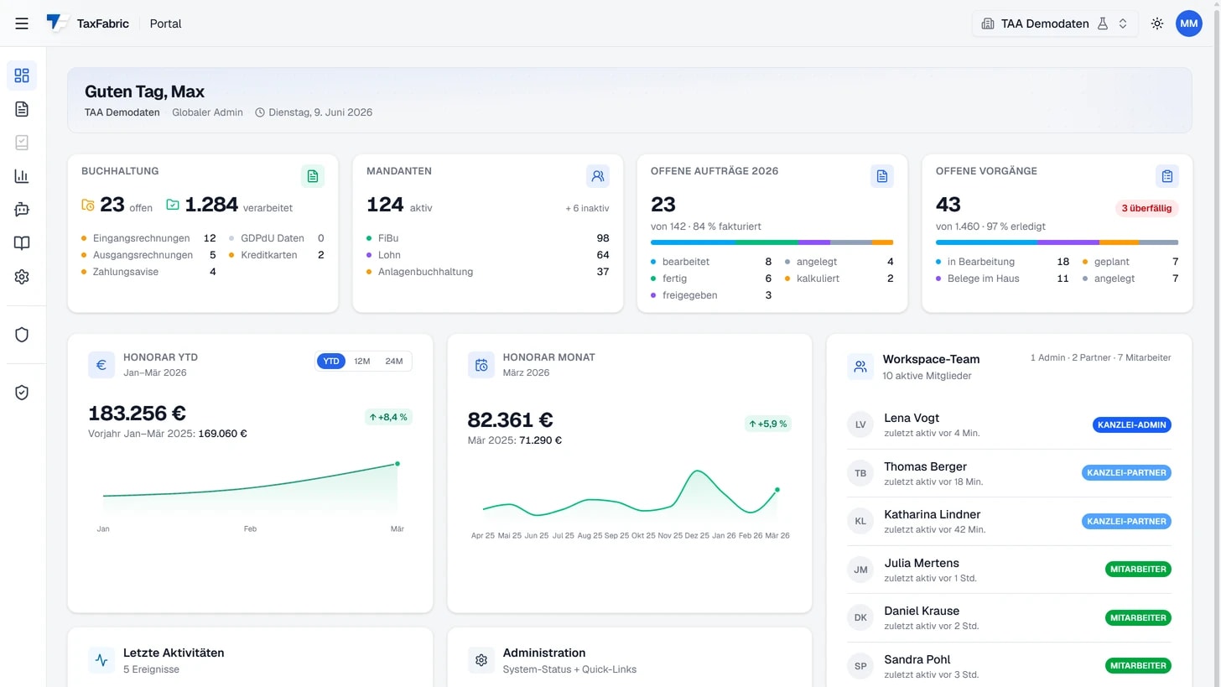Click the processed folder icon beside 1.284

pyautogui.click(x=173, y=205)
